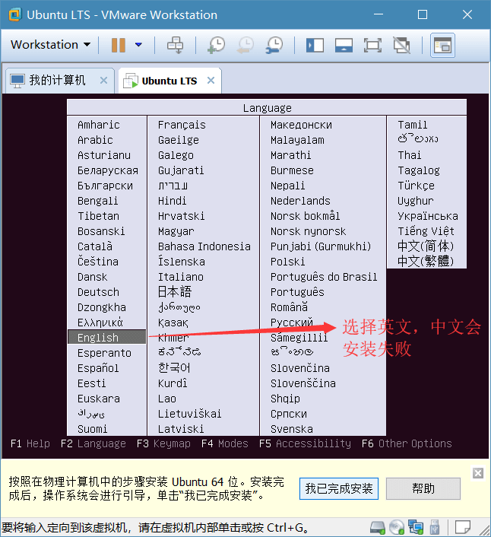Select Español language entry
The height and width of the screenshot is (537, 491).
(x=98, y=368)
